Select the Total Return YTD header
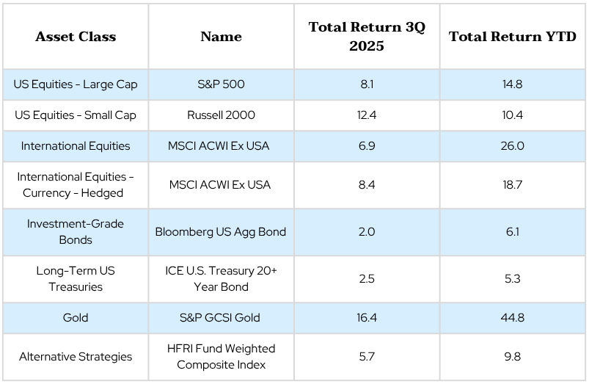Image resolution: width=589 pixels, height=384 pixels. coord(513,37)
